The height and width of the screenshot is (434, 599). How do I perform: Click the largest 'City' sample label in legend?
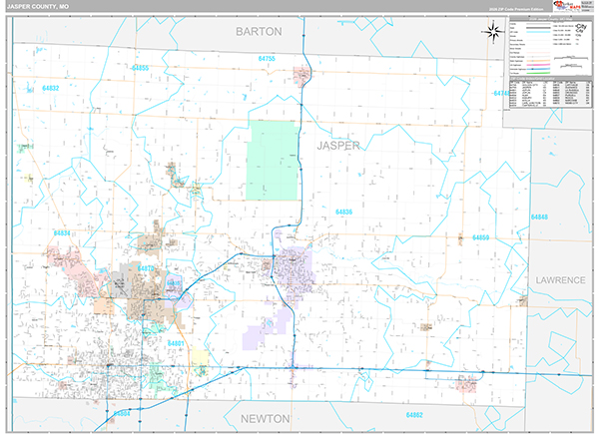coord(581,26)
